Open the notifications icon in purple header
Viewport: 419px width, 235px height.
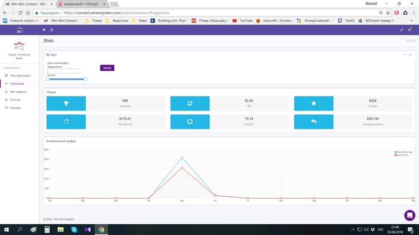pyautogui.click(x=410, y=29)
